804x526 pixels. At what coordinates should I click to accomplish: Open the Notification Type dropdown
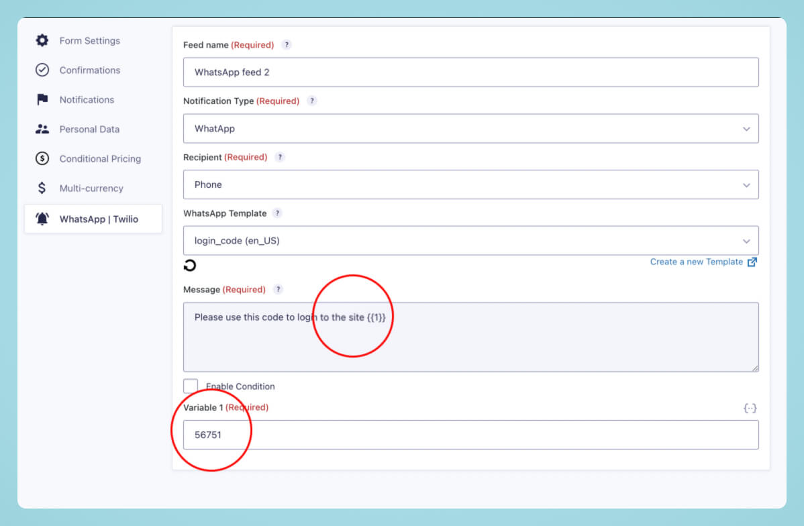coord(470,128)
